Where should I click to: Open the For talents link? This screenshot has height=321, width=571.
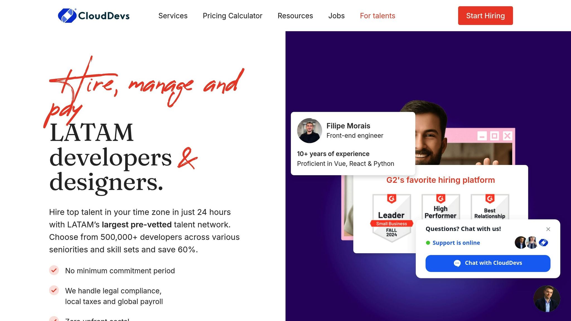tap(378, 16)
